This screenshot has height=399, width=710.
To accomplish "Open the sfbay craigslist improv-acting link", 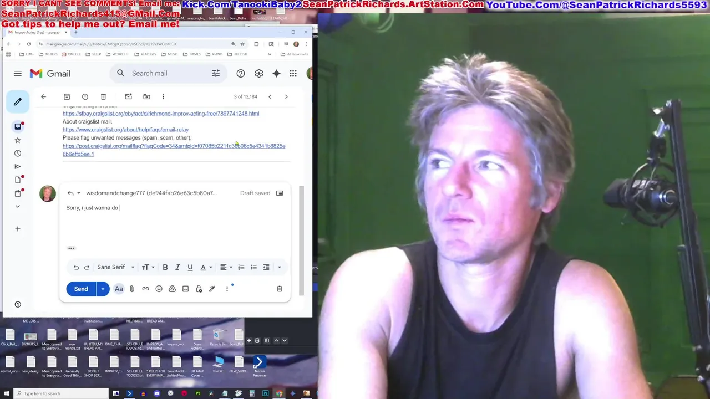I will click(161, 114).
